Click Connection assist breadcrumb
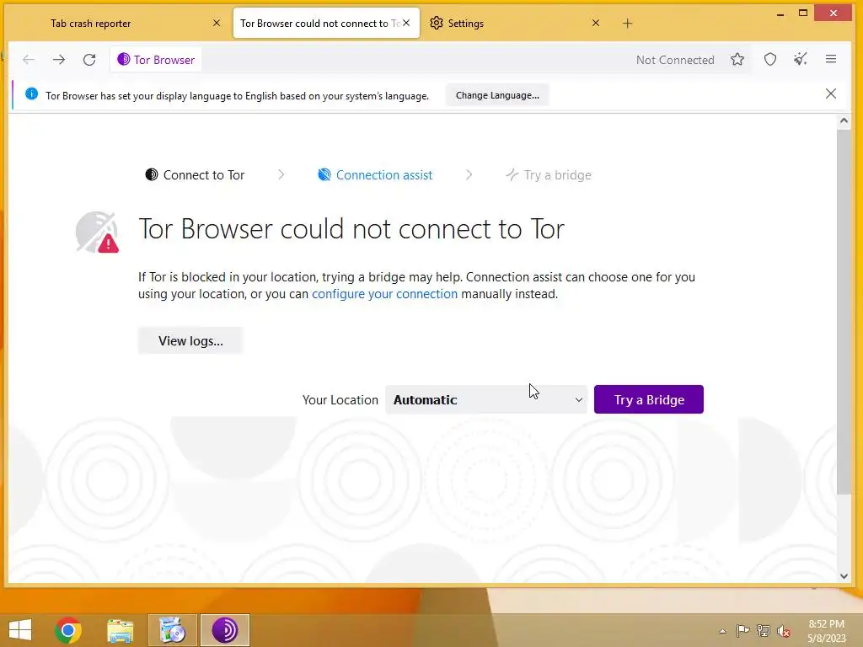 (x=375, y=175)
